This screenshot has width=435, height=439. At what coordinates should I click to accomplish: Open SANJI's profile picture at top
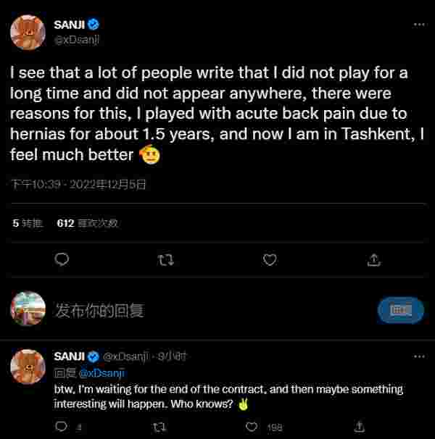pos(28,32)
